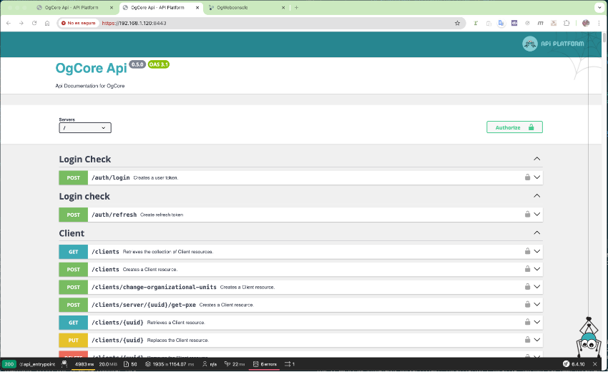Reload the page using the browser refresh icon
This screenshot has height=372, width=608.
[34, 23]
